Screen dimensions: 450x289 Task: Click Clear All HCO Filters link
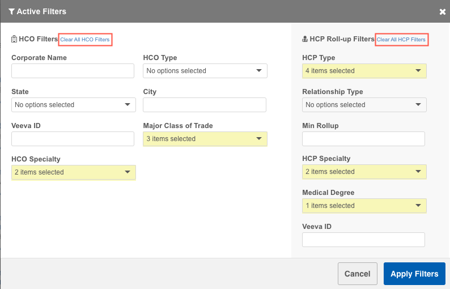(85, 40)
